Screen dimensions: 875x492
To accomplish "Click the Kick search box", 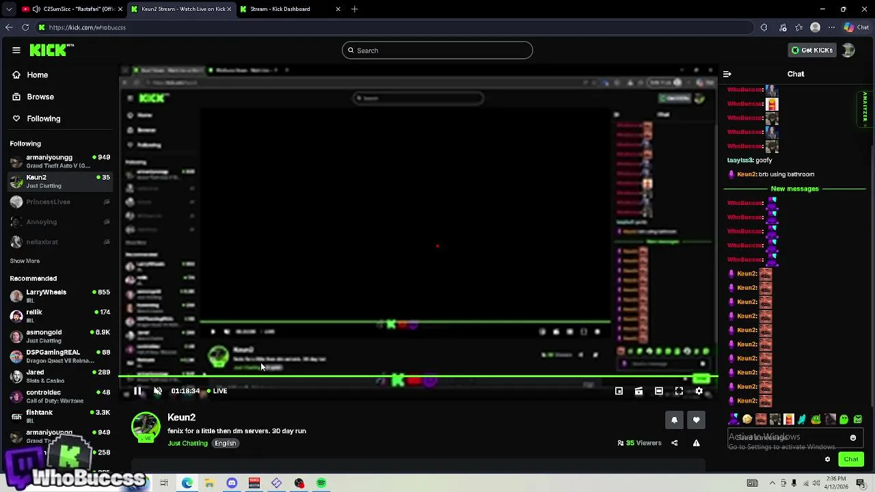I will tap(437, 50).
